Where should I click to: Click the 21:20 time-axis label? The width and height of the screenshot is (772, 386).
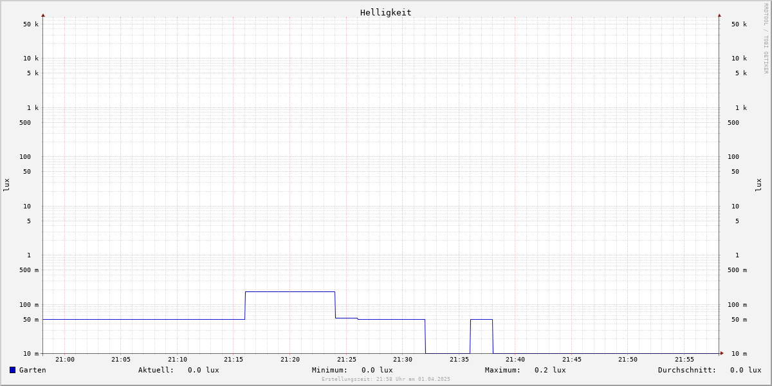click(x=290, y=360)
